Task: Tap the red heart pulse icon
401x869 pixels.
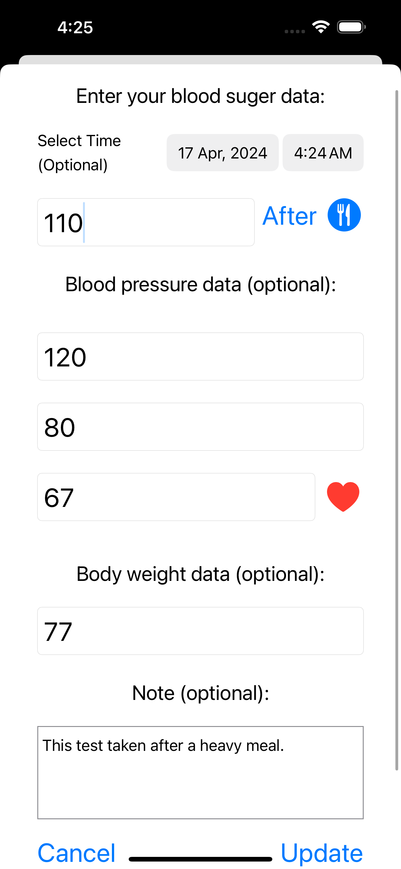Action: [x=343, y=496]
